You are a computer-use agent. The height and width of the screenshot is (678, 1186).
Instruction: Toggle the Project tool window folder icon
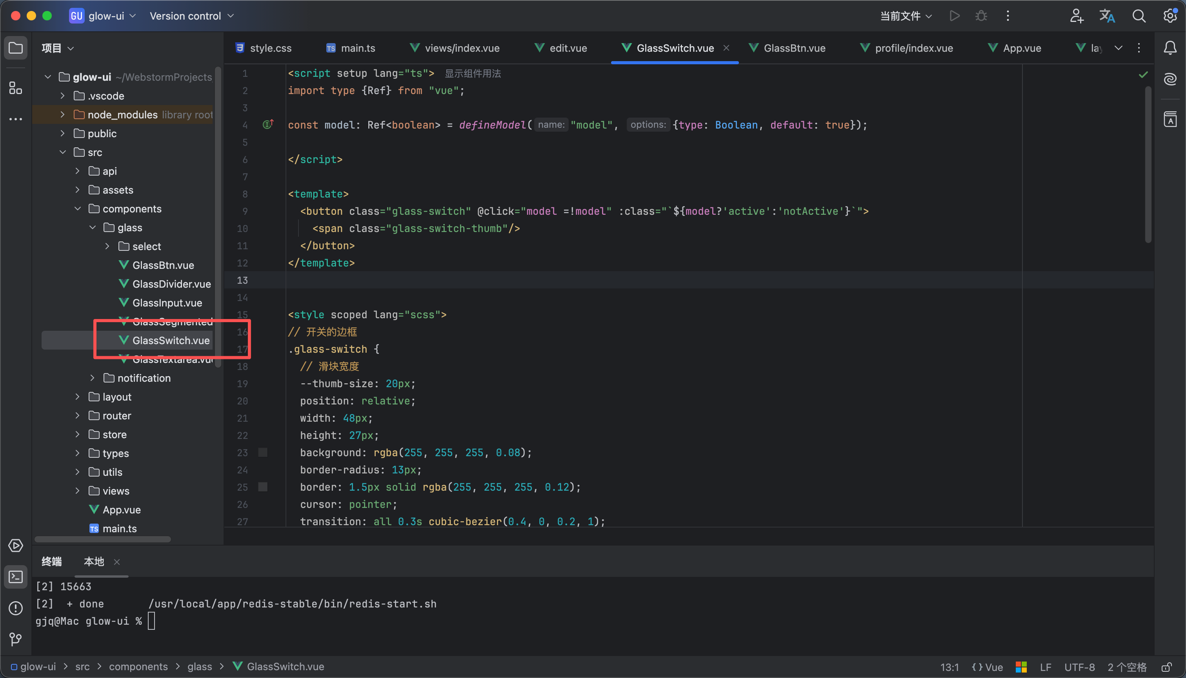[15, 48]
